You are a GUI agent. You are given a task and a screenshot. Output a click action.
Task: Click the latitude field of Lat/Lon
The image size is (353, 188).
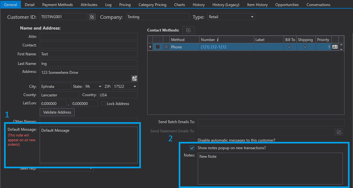[x=53, y=104]
